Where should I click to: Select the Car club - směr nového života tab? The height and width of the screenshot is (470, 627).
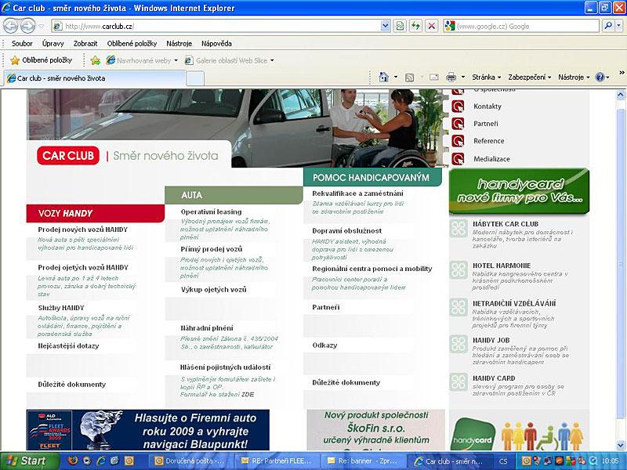[95, 78]
